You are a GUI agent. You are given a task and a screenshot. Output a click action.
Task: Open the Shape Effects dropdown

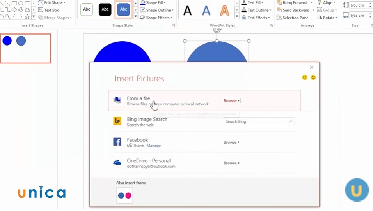(x=158, y=18)
